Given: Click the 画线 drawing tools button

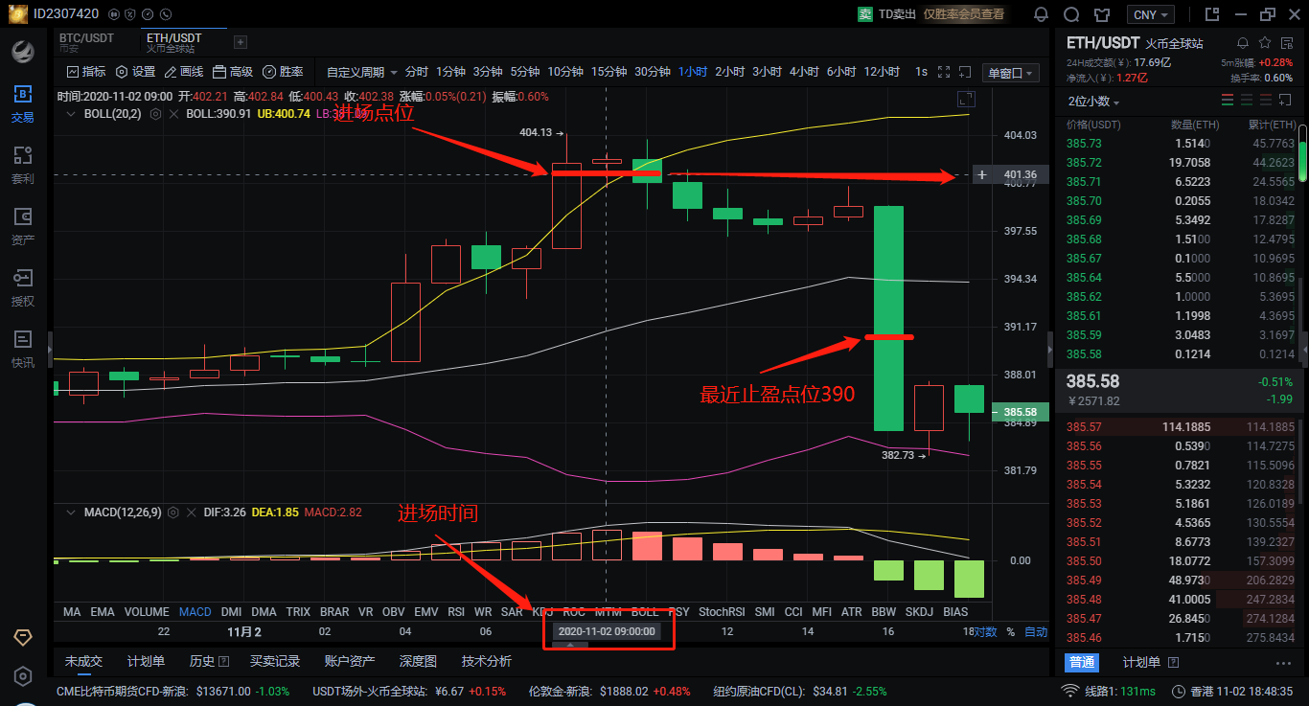Looking at the screenshot, I should [x=184, y=72].
